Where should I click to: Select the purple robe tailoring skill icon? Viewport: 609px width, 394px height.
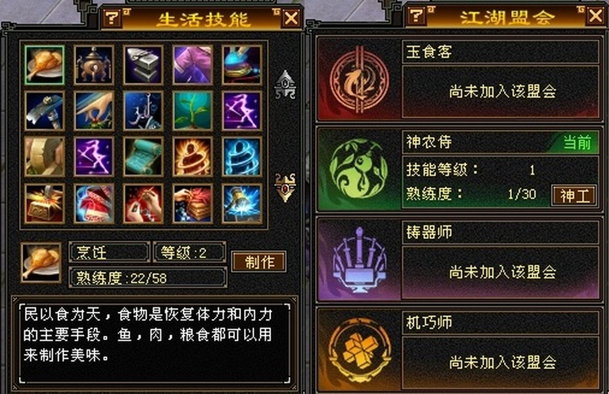[193, 65]
